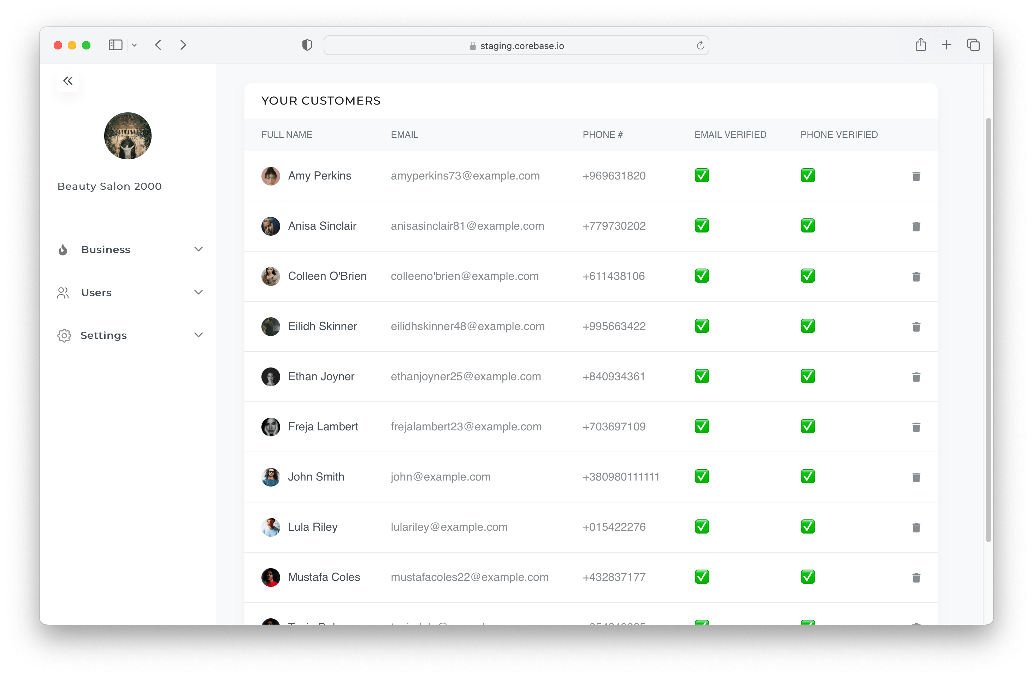Sort by EMAIL column header

pos(404,135)
